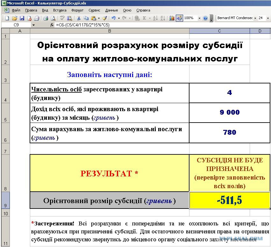Image resolution: width=271 pixels, height=248 pixels.
Task: Open the Вид menu
Action: point(45,11)
